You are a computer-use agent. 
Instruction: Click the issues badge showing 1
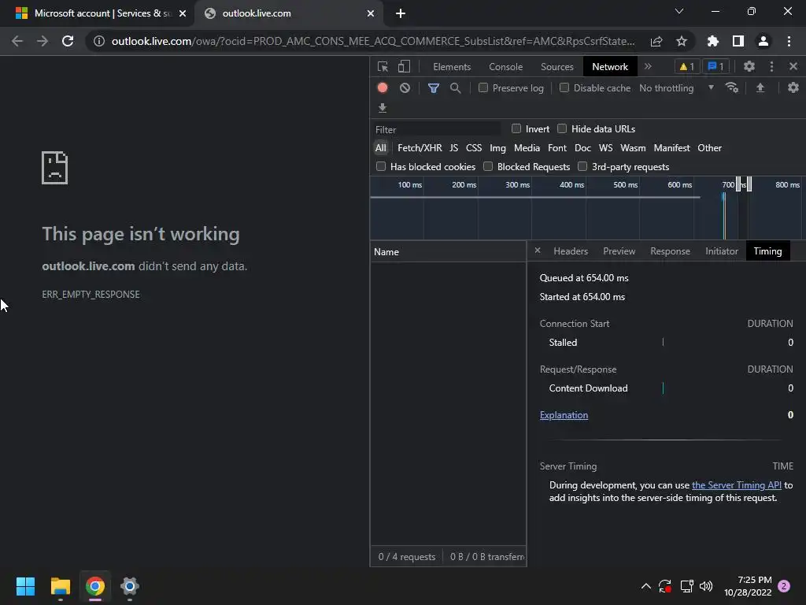coord(716,66)
